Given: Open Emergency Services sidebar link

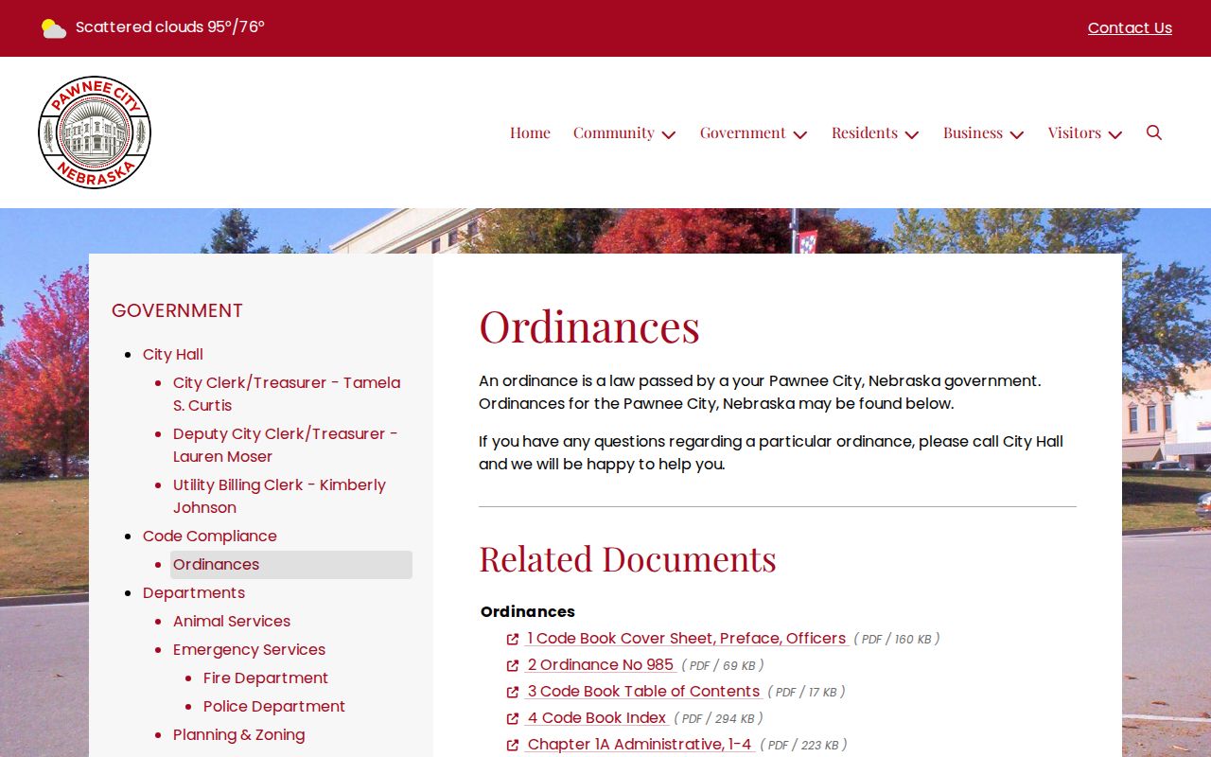Looking at the screenshot, I should point(249,649).
